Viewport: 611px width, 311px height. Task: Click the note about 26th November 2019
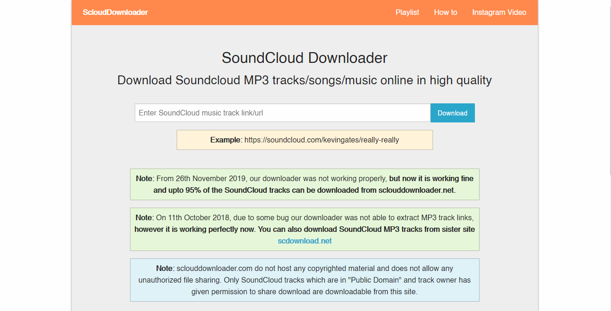pyautogui.click(x=305, y=184)
